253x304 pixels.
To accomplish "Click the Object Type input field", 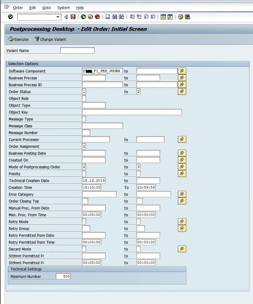I will (94, 105).
